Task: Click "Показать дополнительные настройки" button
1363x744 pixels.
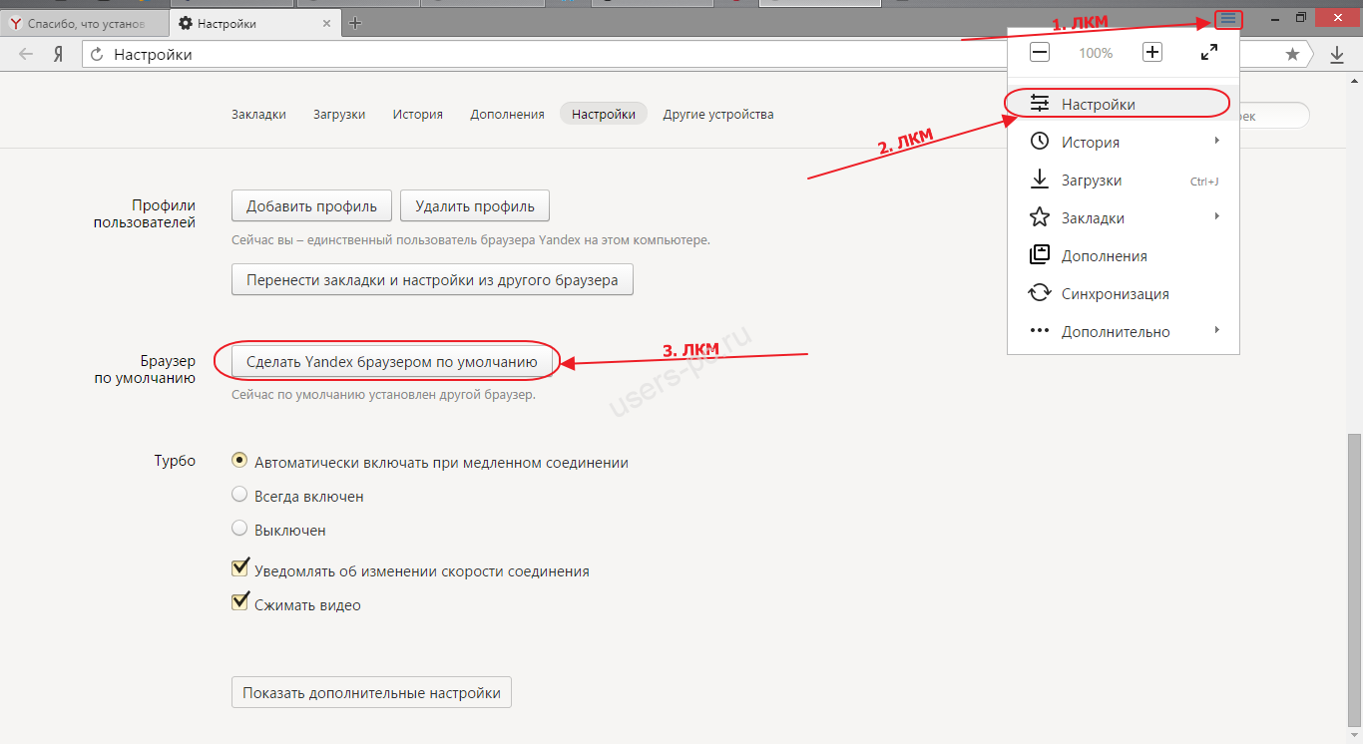Action: (371, 693)
